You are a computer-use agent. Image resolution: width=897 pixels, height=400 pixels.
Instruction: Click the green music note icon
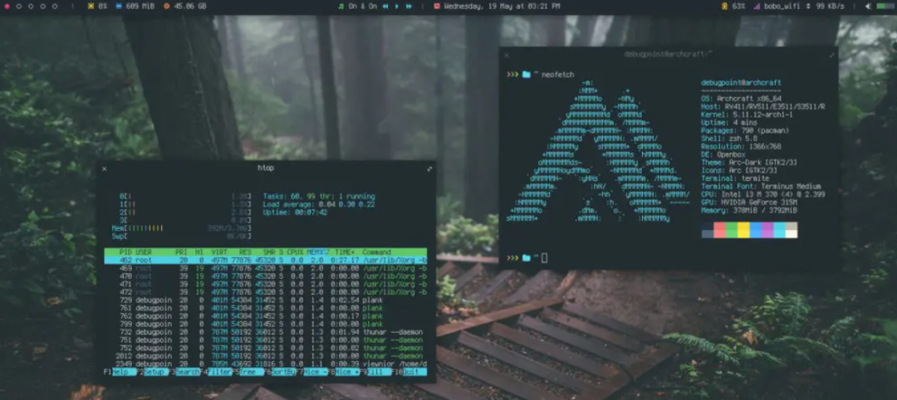tap(341, 7)
